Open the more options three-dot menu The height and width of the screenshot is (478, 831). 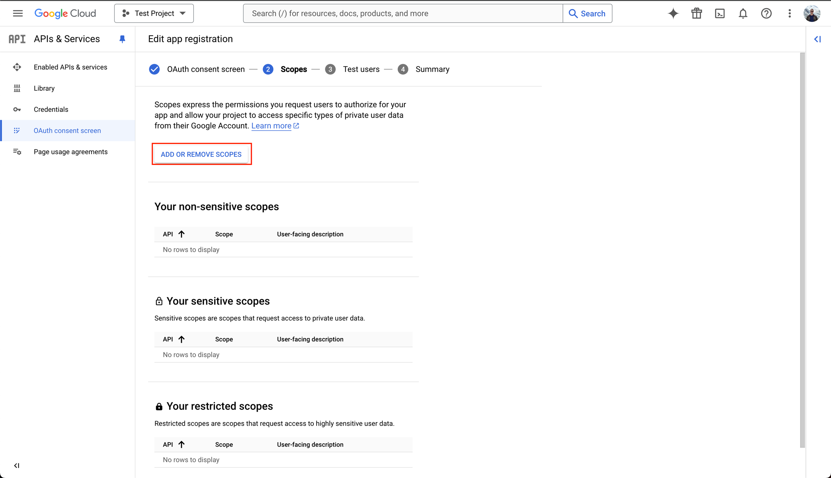(789, 13)
